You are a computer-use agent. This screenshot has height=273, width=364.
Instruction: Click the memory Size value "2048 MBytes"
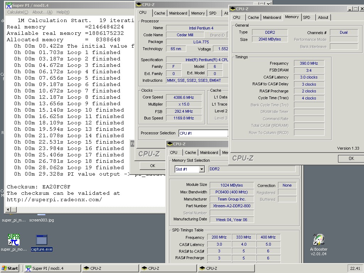(x=270, y=39)
